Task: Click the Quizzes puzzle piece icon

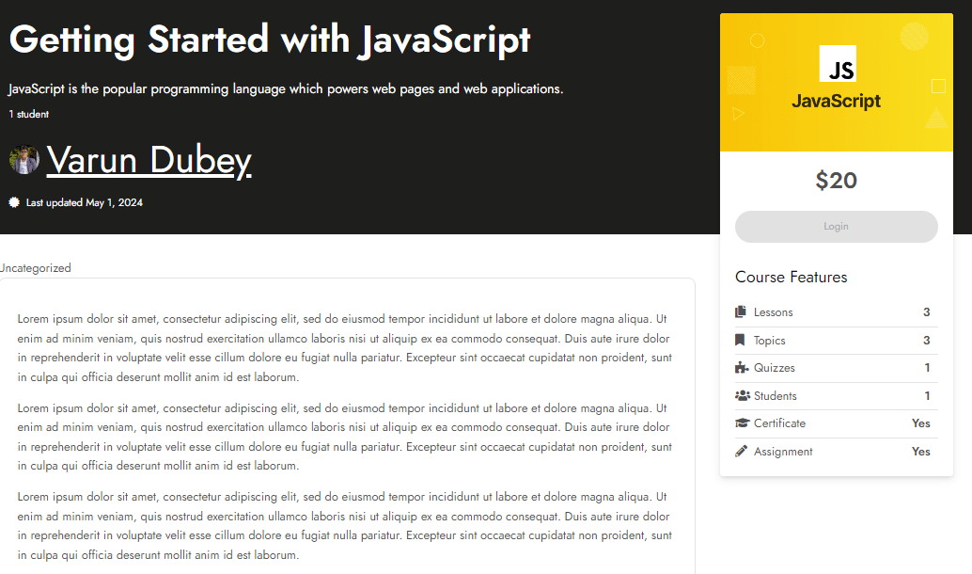Action: point(741,368)
